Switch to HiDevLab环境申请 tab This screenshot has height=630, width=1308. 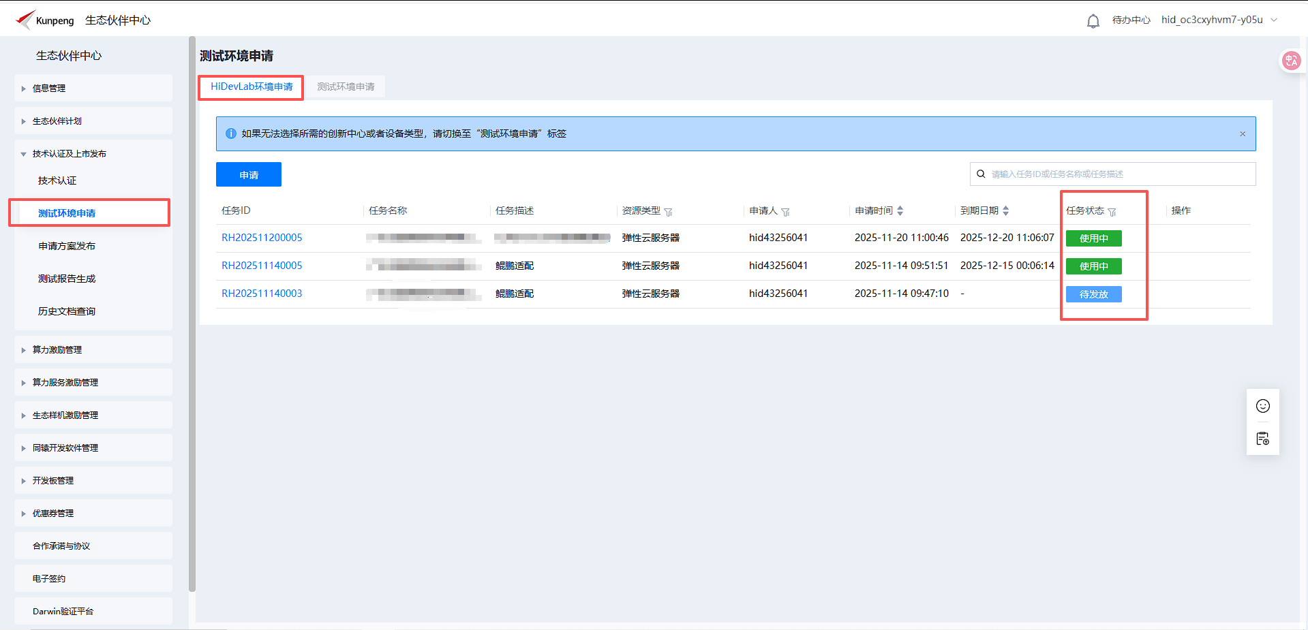point(252,86)
